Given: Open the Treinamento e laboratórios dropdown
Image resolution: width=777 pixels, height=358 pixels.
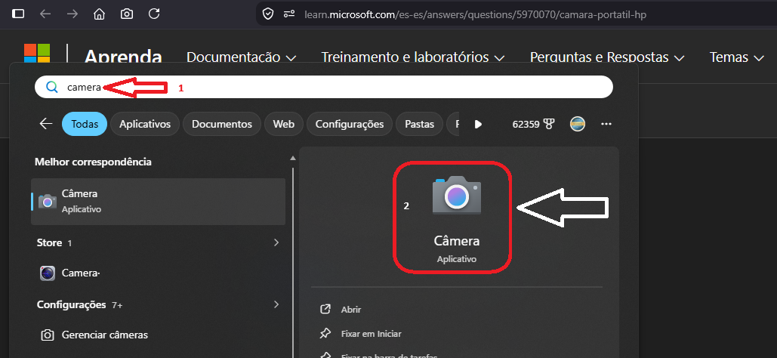Looking at the screenshot, I should 413,57.
